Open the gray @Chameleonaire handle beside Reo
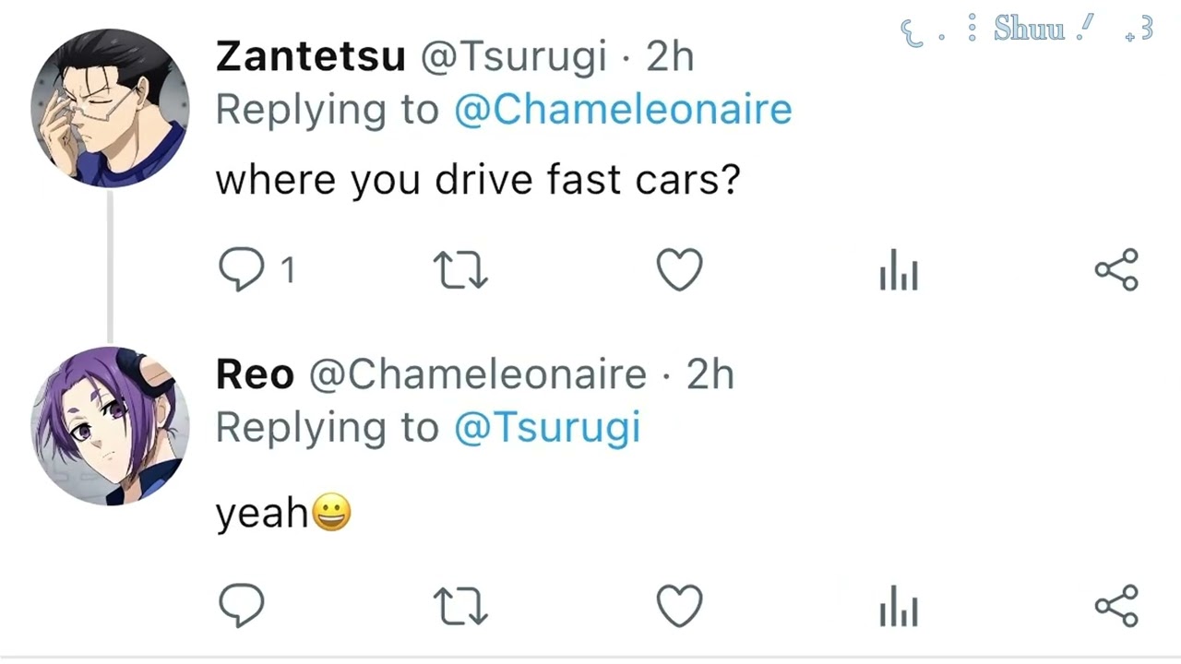1181x664 pixels. [477, 375]
